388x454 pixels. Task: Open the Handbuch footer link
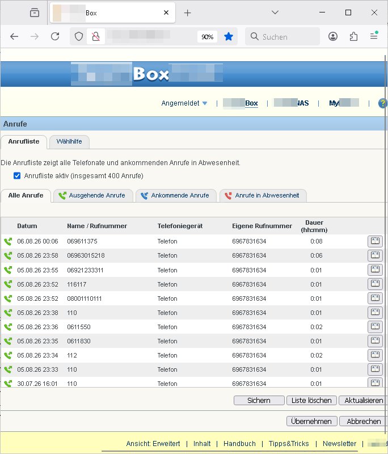239,444
